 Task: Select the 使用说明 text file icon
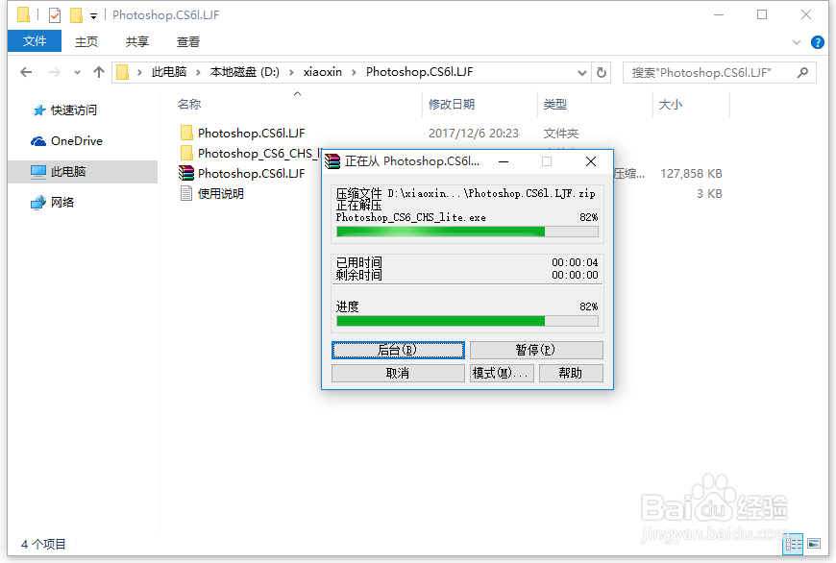pos(186,193)
